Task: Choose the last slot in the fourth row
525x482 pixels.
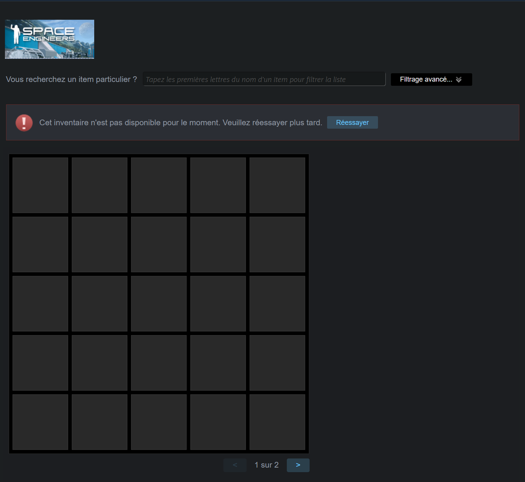Action: click(277, 363)
